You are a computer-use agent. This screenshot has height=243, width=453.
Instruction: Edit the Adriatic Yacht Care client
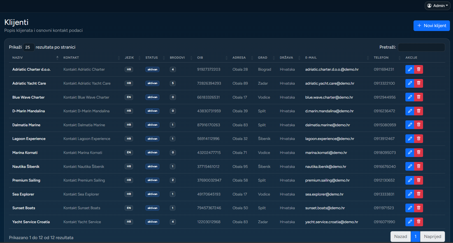[x=410, y=83]
